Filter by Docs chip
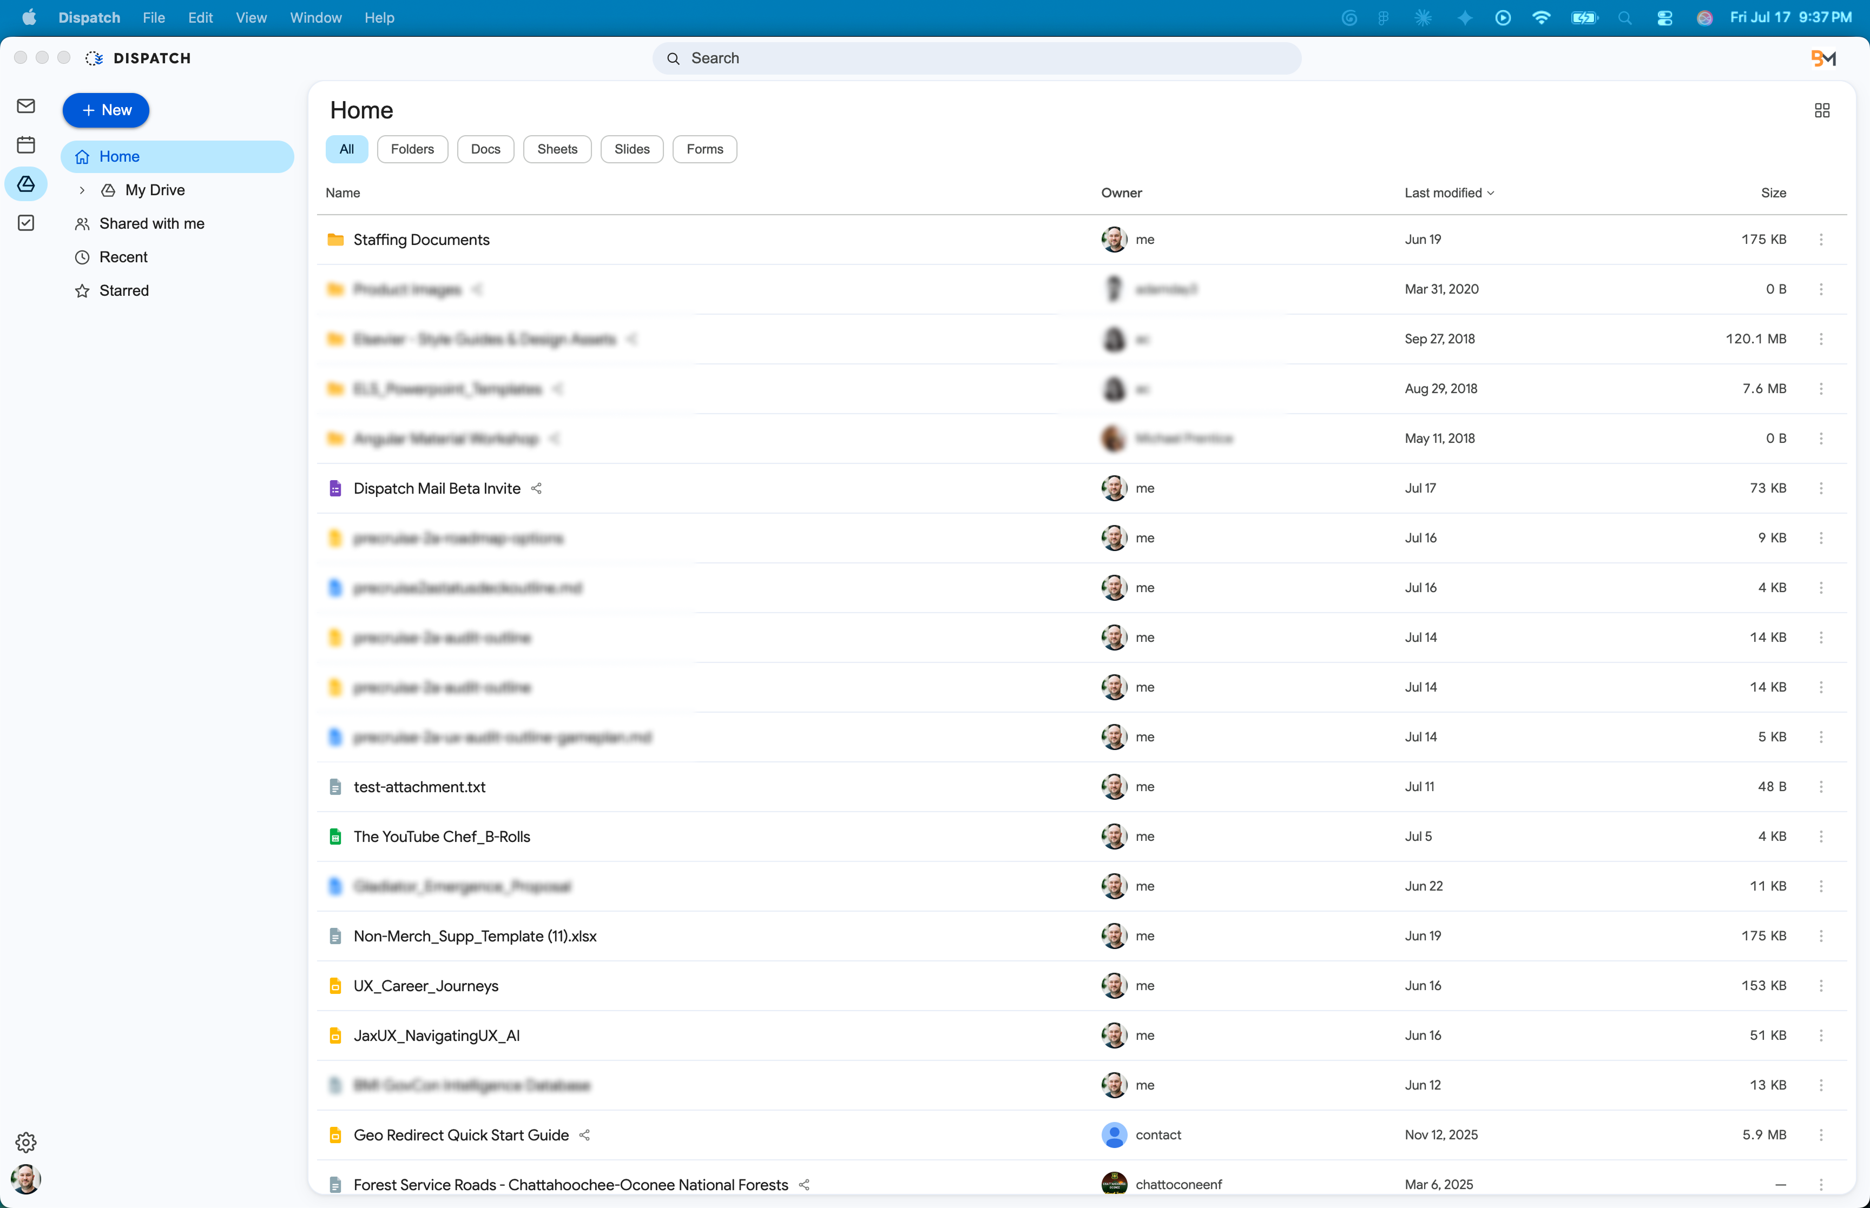Screen dimensions: 1870x1208 click(x=486, y=149)
